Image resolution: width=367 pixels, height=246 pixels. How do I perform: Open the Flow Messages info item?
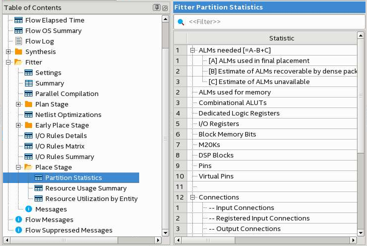(49, 219)
